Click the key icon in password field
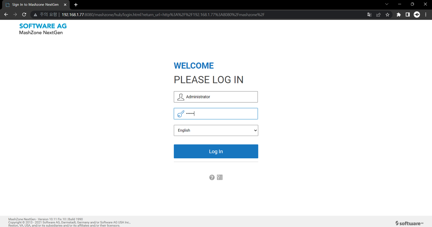Image resolution: width=432 pixels, height=227 pixels. coord(181,114)
